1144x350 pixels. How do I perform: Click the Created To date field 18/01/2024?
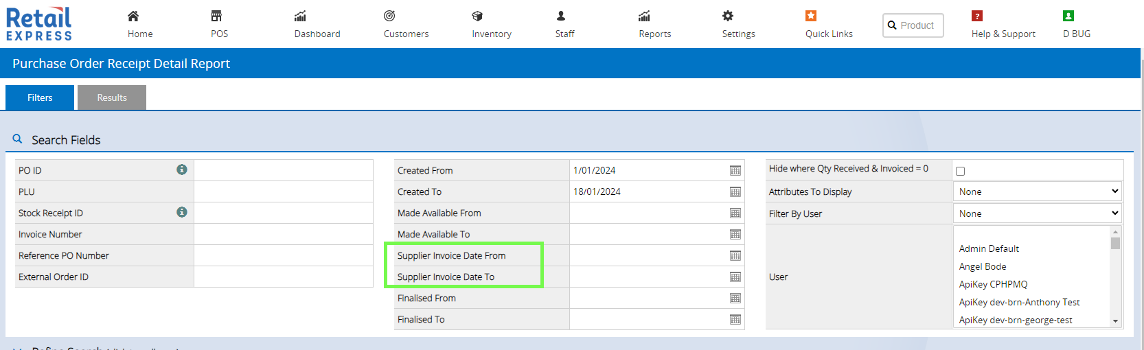coord(648,191)
